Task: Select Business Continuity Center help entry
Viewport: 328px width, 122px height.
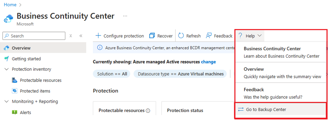Action: (281, 52)
